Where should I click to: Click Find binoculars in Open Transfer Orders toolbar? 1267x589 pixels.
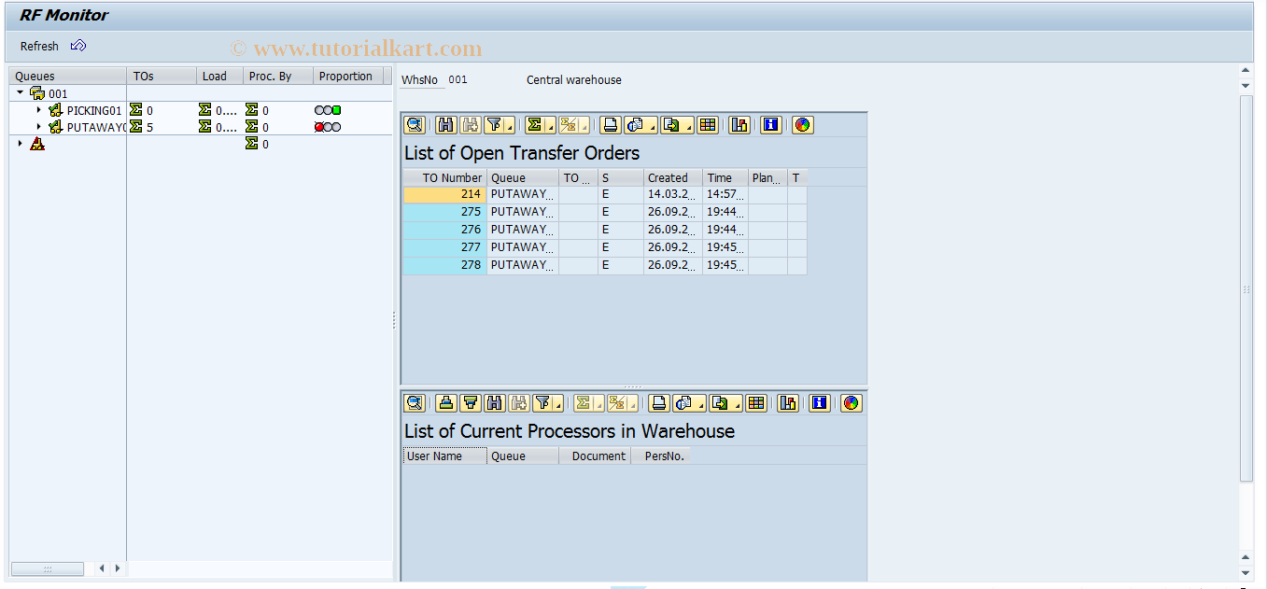point(446,125)
